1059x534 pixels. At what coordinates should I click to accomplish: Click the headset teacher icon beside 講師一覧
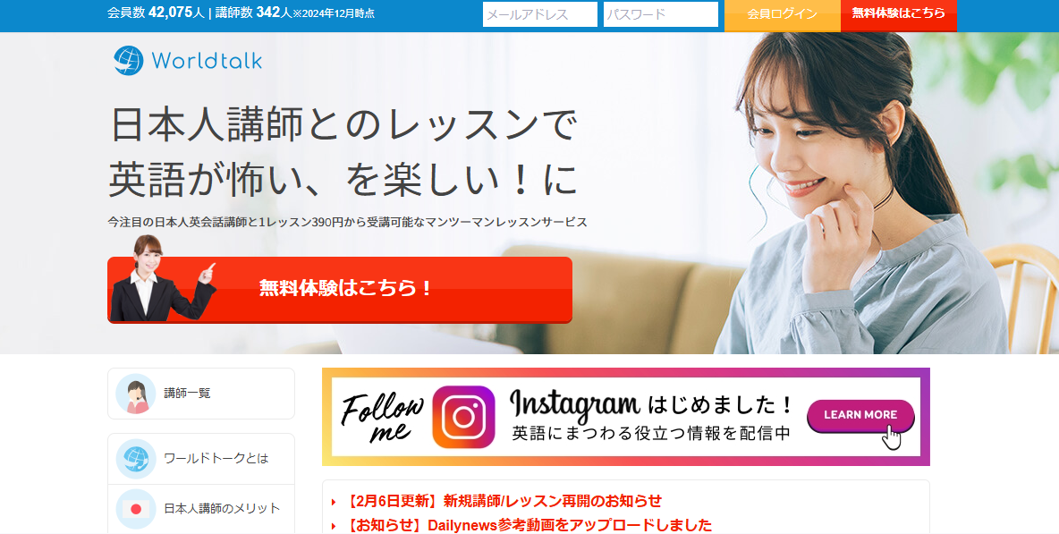click(x=136, y=394)
